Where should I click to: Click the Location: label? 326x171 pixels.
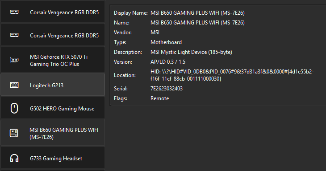click(x=125, y=75)
